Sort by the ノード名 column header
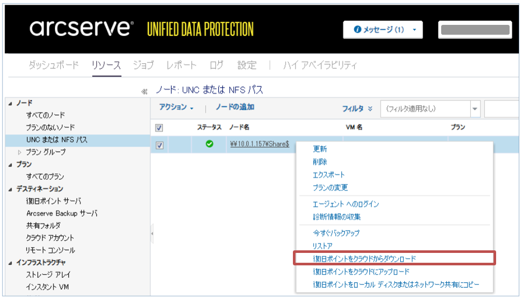This screenshot has width=521, height=298. 239,127
